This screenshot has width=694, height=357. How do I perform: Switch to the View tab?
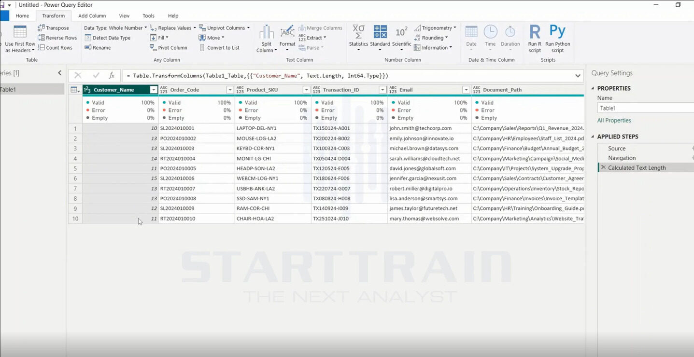coord(124,16)
